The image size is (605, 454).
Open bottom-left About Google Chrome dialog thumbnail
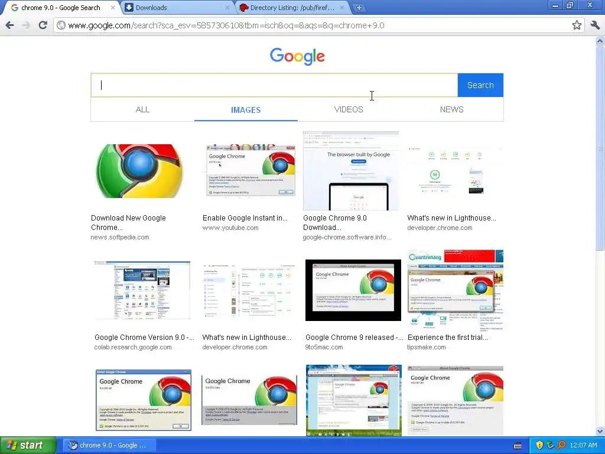point(143,400)
